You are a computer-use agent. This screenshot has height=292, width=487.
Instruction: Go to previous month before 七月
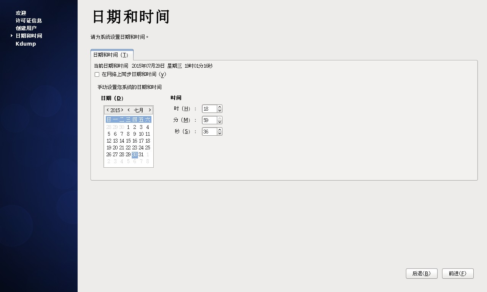[x=129, y=110]
